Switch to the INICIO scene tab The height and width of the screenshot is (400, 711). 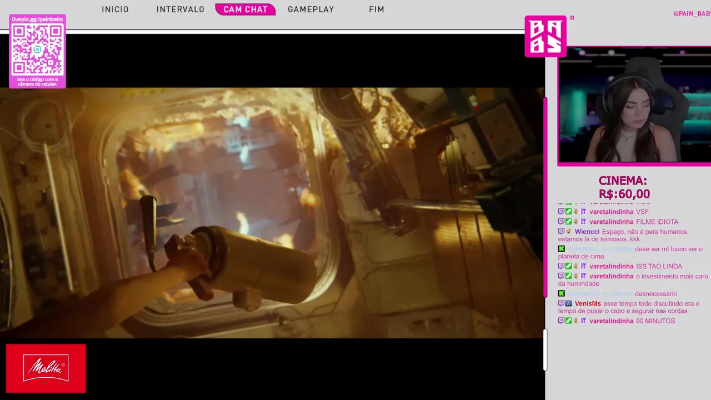[115, 9]
